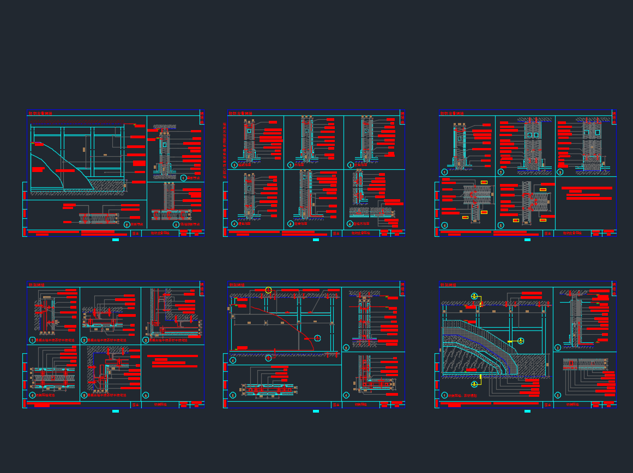Click the cyan circle marker beside the red curve
Viewport: 633px width, 473px height.
tap(318, 338)
